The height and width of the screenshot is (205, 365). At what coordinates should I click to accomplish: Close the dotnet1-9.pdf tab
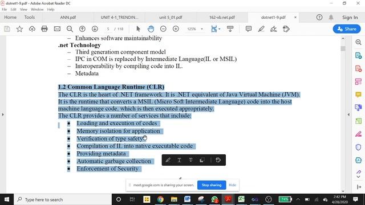pos(295,17)
